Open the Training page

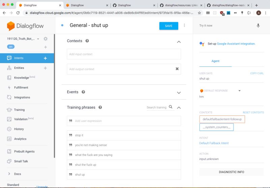[19, 110]
